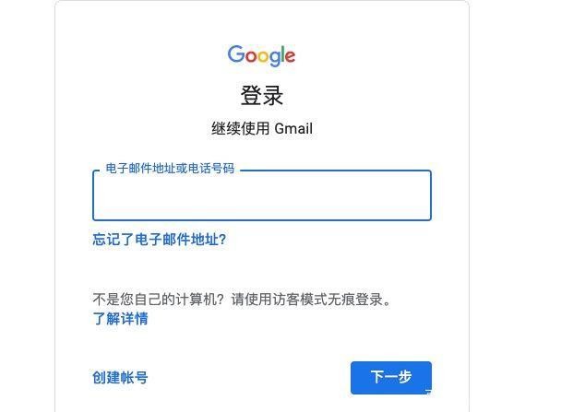Focus the email or phone number field
573x412 pixels.
[262, 195]
